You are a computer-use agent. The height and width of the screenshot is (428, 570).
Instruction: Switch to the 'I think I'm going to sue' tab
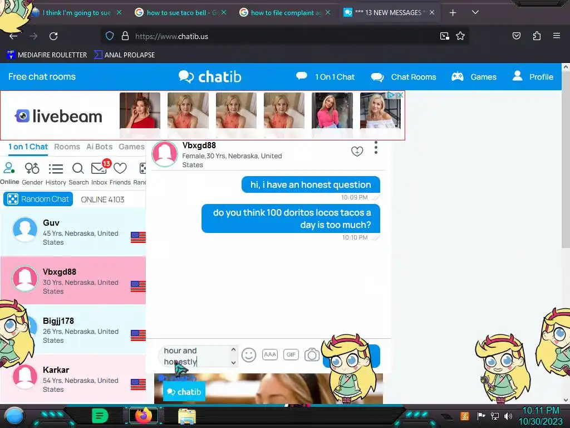coord(76,13)
